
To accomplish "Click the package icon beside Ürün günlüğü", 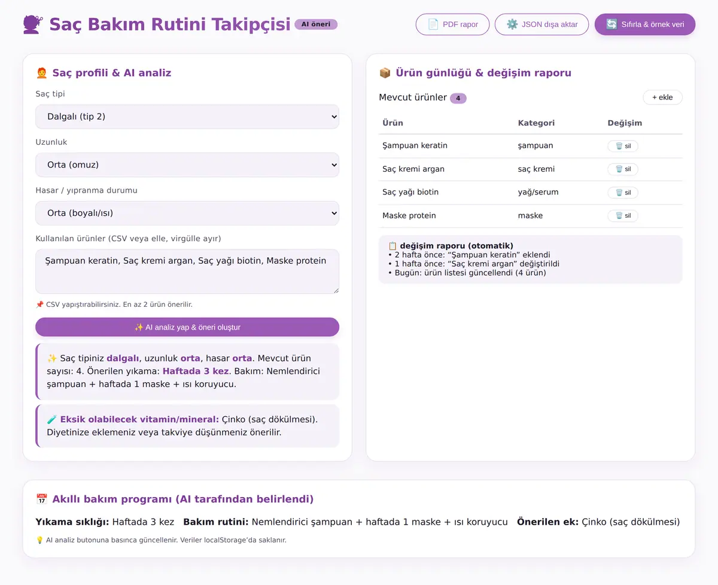I will [385, 73].
